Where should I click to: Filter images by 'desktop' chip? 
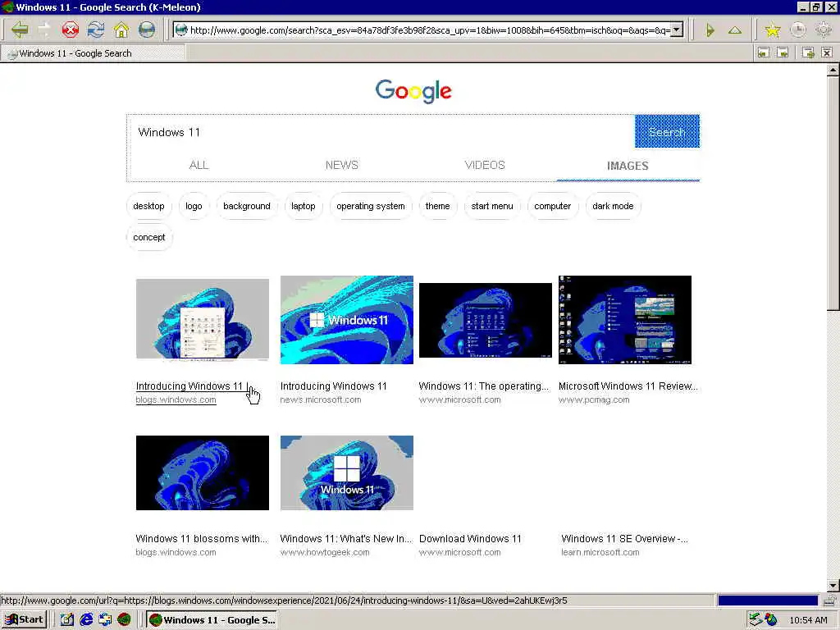(x=149, y=206)
